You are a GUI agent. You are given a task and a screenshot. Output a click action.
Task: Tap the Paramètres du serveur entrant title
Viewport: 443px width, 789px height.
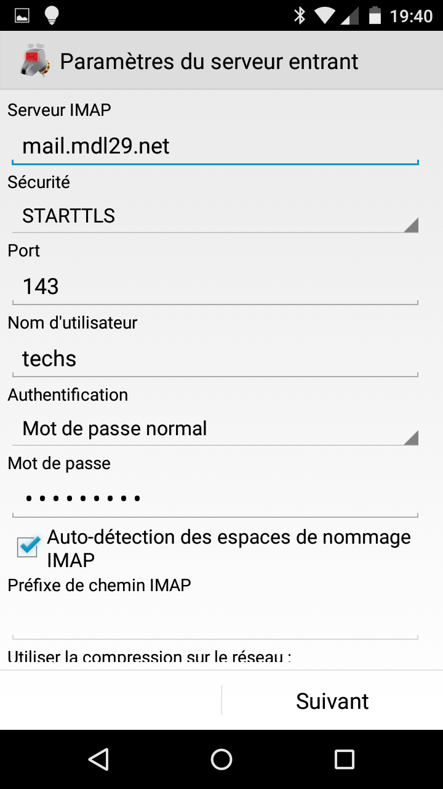pyautogui.click(x=209, y=62)
